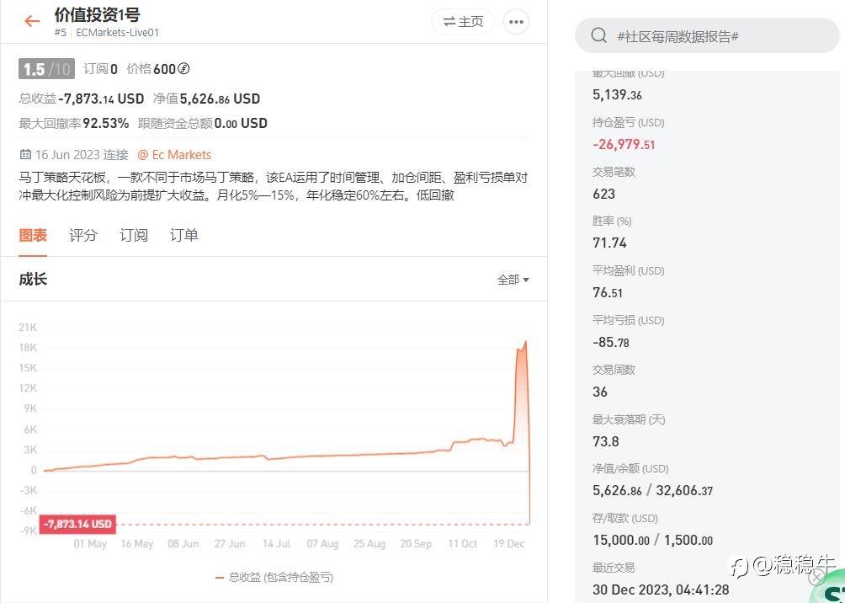This screenshot has height=603, width=845.
Task: Click the coin icon next to price 600
Action: pyautogui.click(x=183, y=68)
